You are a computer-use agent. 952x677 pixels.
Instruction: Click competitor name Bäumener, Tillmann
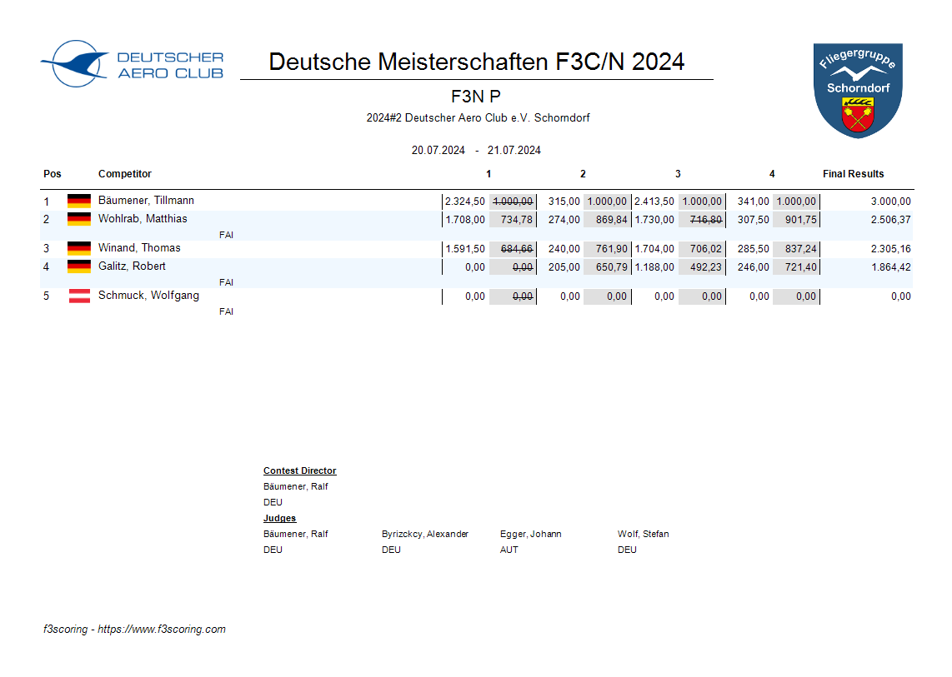coord(146,201)
